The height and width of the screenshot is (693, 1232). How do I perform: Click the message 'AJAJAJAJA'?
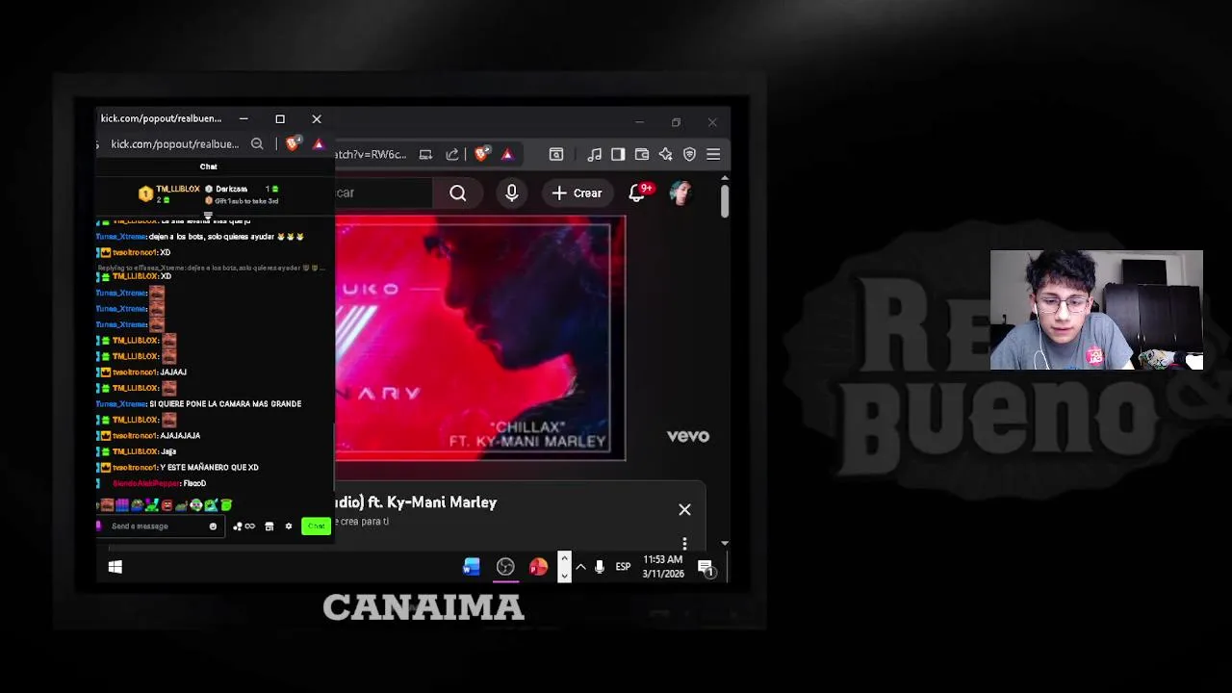(180, 436)
